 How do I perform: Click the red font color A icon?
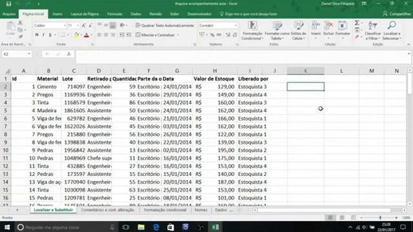[86, 35]
